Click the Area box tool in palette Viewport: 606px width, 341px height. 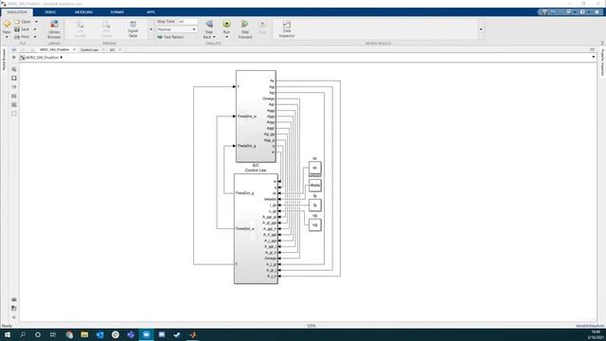tap(14, 114)
